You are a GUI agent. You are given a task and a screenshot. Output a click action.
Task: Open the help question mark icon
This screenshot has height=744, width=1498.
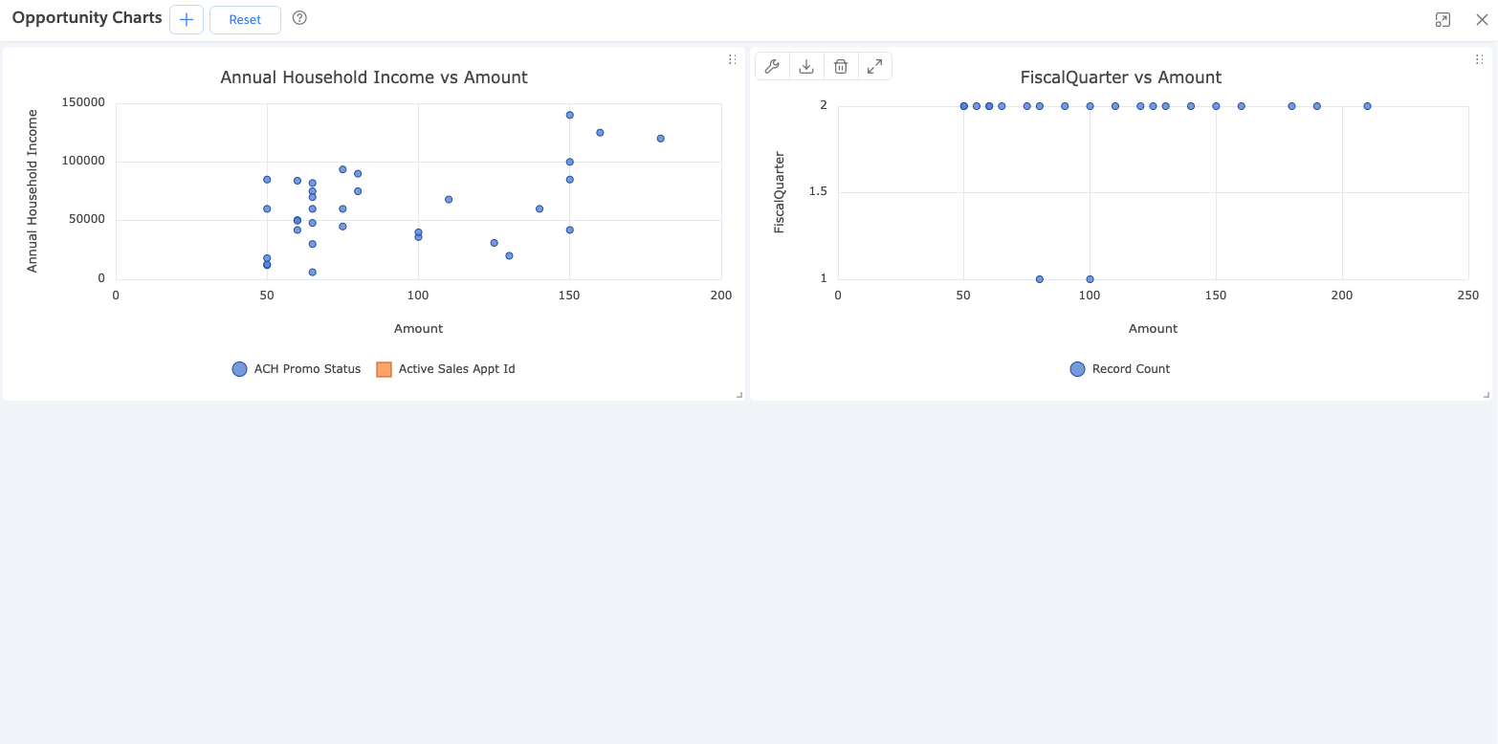click(x=299, y=18)
